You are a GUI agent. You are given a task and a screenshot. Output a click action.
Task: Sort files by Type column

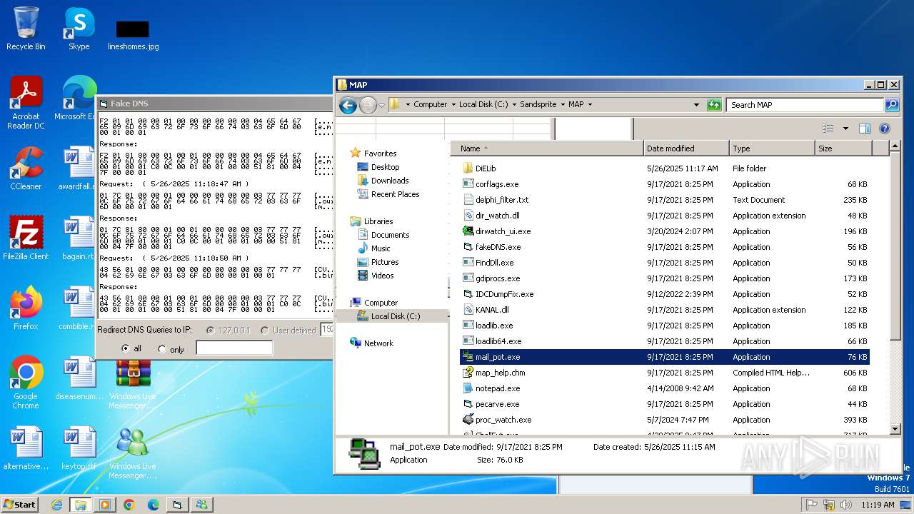772,148
